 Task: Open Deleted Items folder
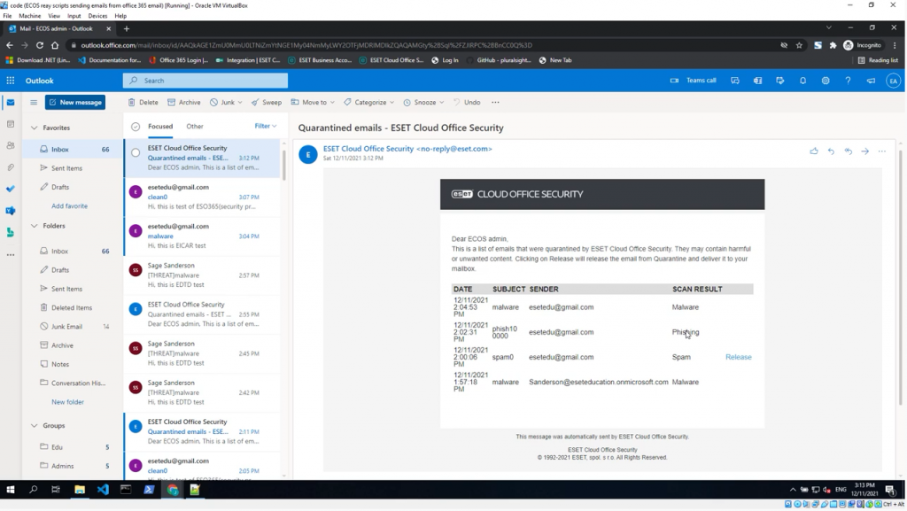tap(73, 308)
